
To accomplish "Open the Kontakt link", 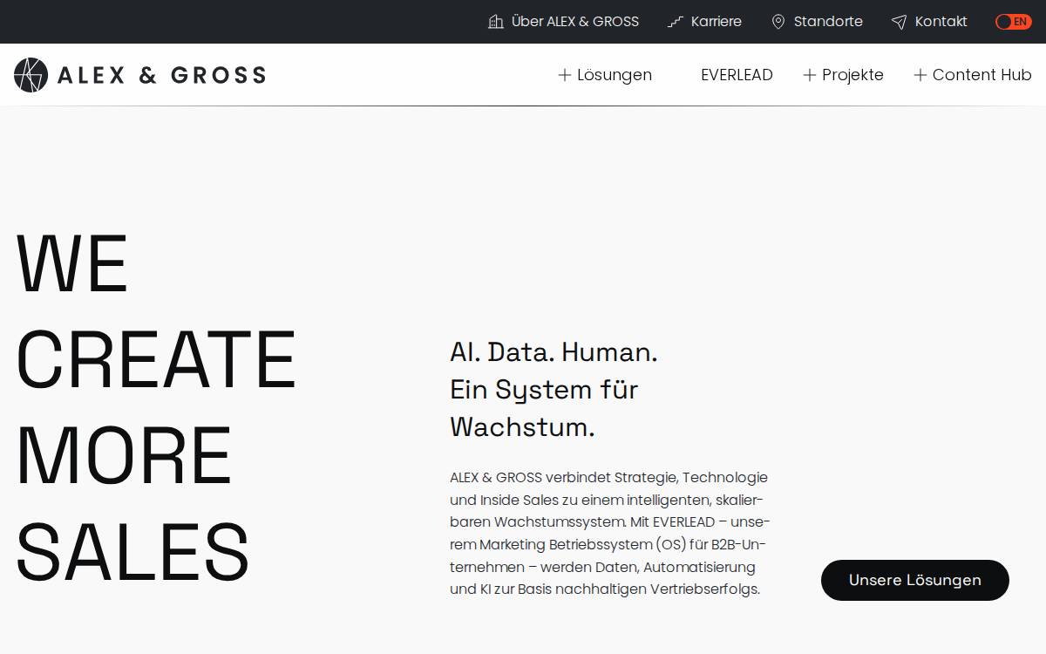I will pos(941,22).
